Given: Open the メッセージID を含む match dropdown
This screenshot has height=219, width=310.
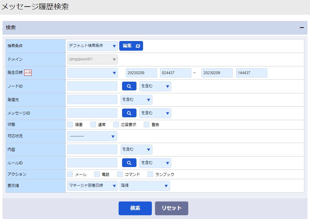Looking at the screenshot, I should pyautogui.click(x=155, y=113).
